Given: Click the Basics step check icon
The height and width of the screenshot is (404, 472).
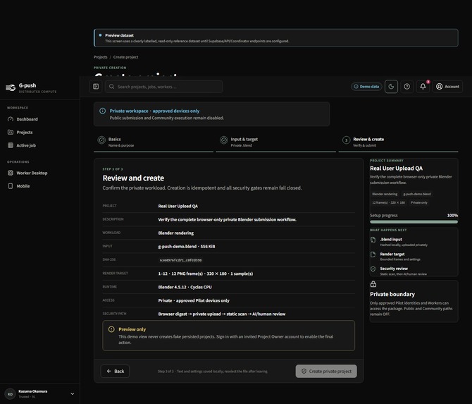Looking at the screenshot, I should [101, 140].
